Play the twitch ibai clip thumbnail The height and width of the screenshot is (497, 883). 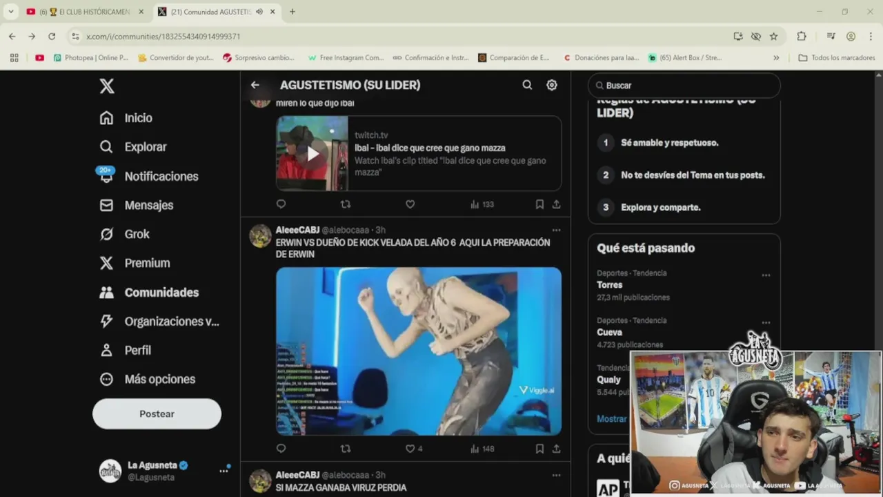(x=312, y=153)
